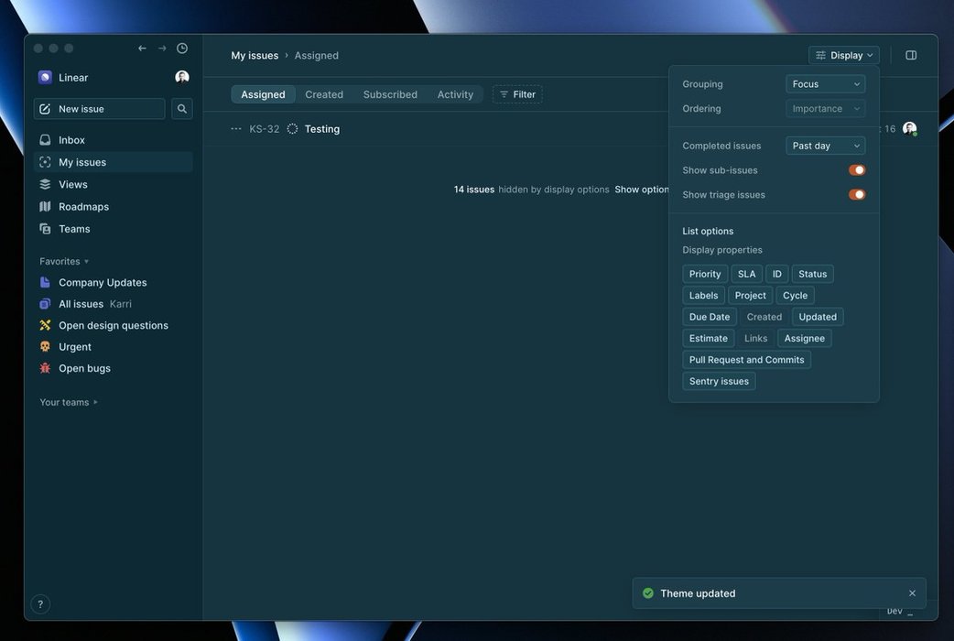Open the help question mark button
Viewport: 954px width, 641px height.
[40, 604]
